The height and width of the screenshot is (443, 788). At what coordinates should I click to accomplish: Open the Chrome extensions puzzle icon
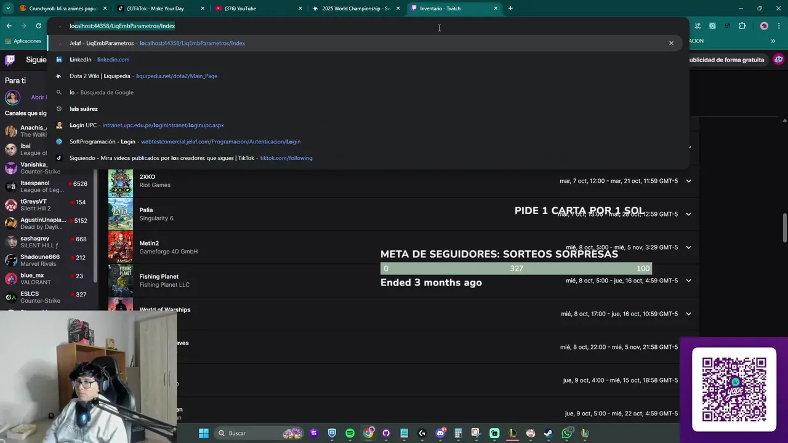[x=742, y=26]
